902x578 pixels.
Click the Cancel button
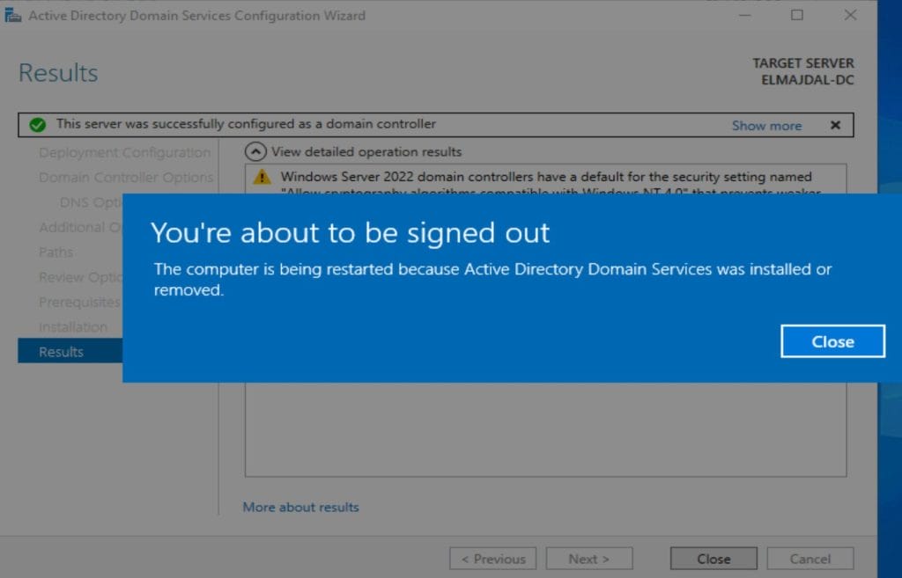click(x=810, y=559)
